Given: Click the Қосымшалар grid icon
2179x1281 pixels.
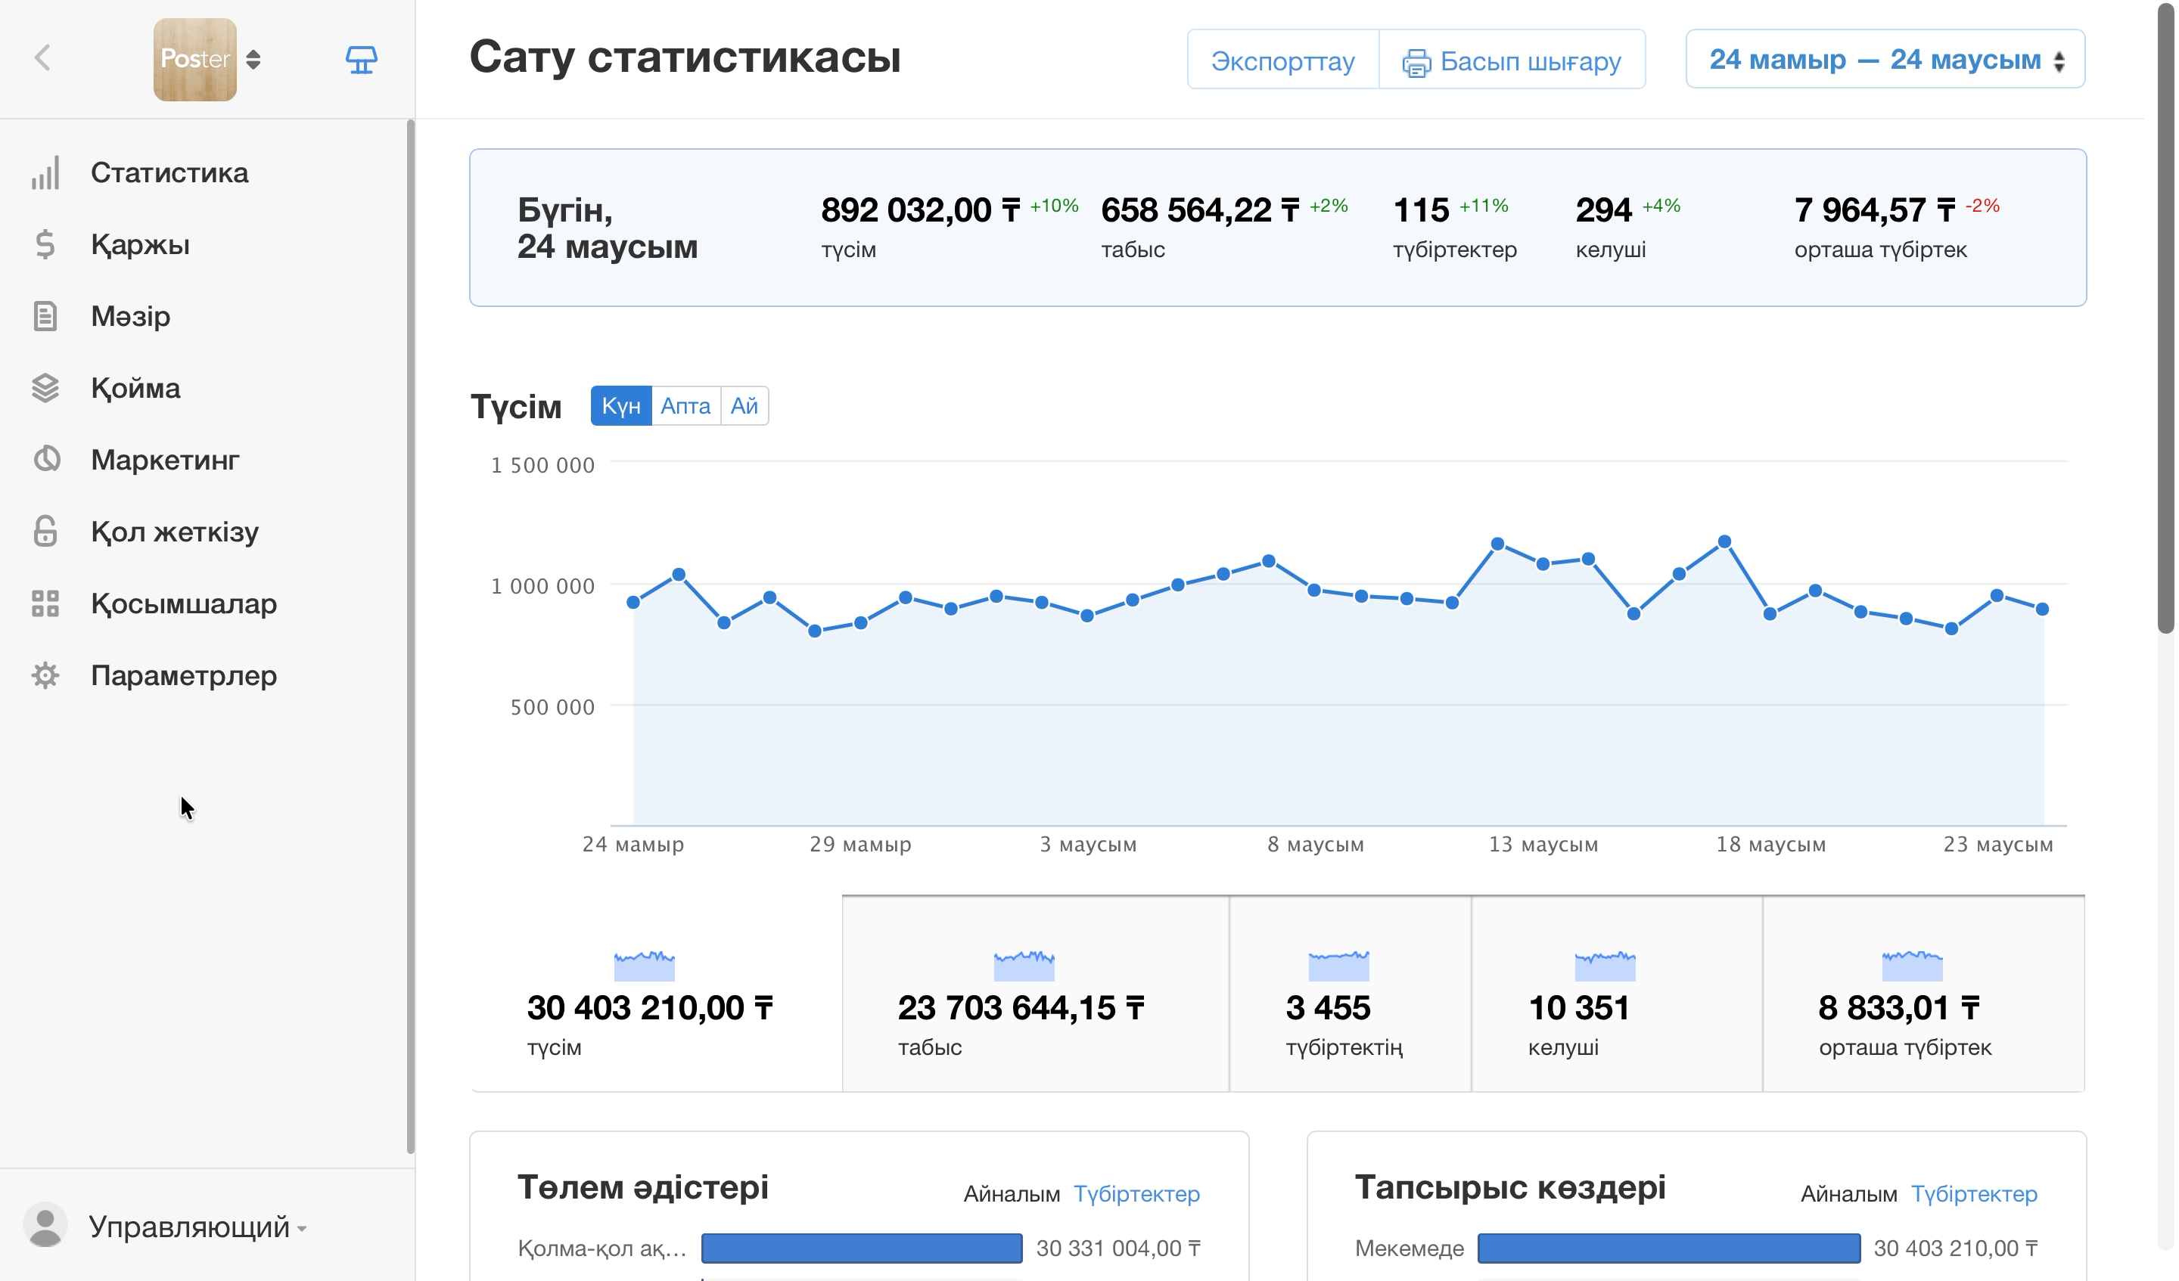Looking at the screenshot, I should (x=46, y=603).
